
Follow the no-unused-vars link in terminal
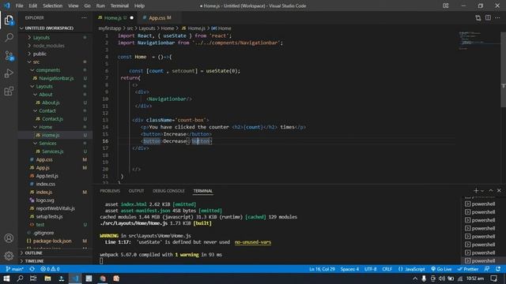[253, 242]
